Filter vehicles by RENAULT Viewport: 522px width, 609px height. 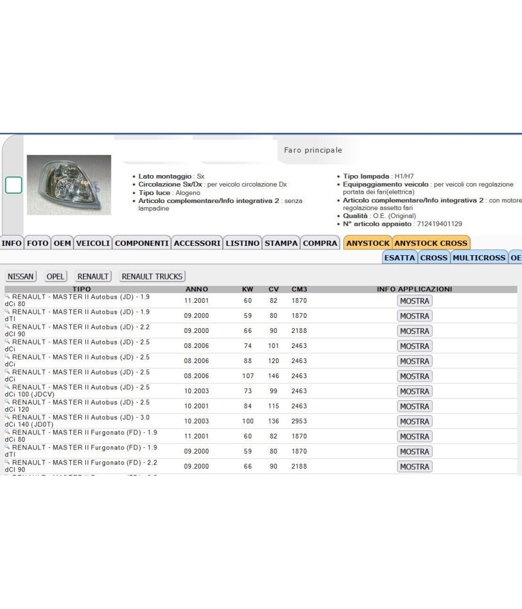pos(93,277)
